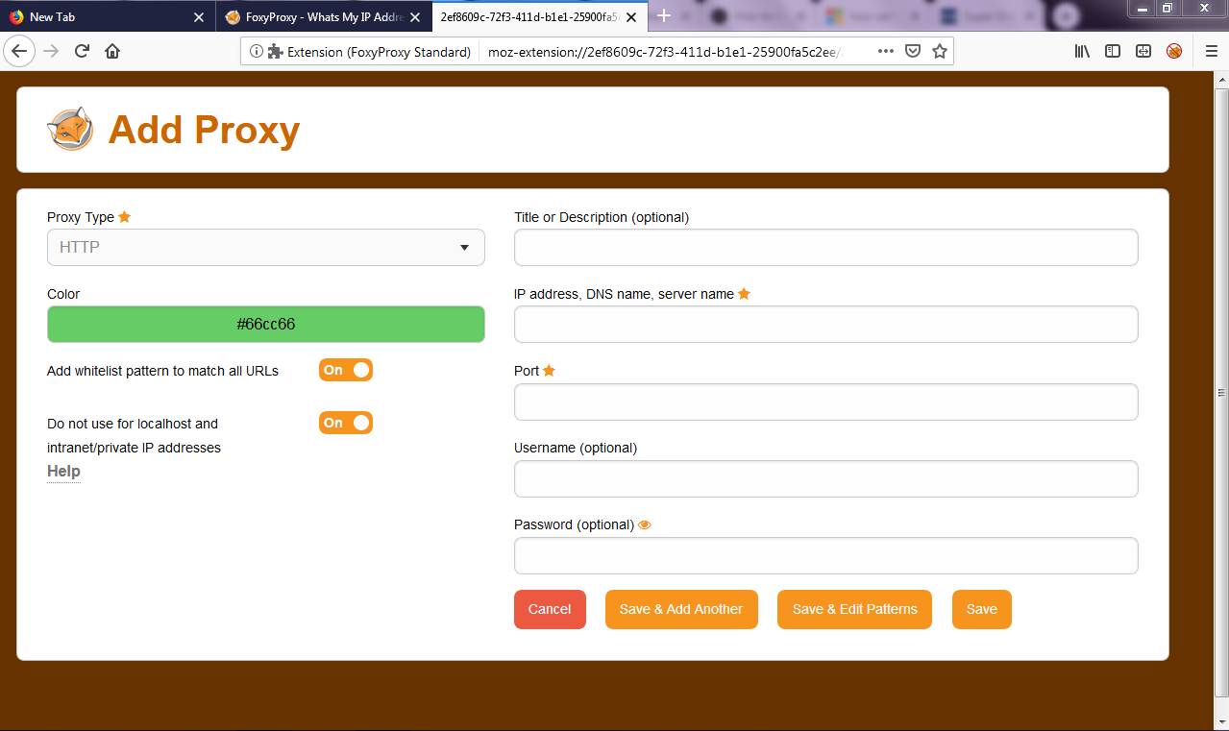Bookmark the page with the star icon
Viewport: 1229px width, 731px height.
(938, 50)
